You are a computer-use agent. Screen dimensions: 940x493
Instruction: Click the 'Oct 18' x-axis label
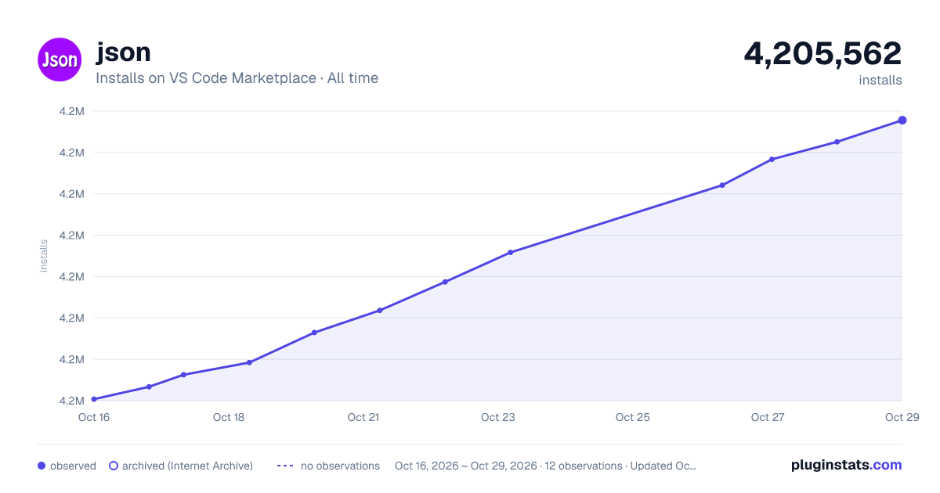coord(229,417)
